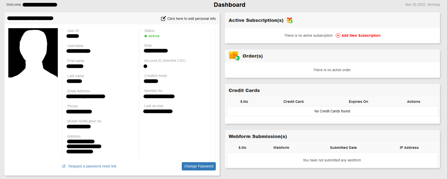This screenshot has width=447, height=179.
Task: Click the 'Expires On' column header
Action: click(358, 102)
